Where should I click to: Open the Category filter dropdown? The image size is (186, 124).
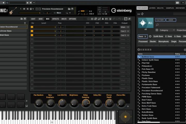point(167,30)
